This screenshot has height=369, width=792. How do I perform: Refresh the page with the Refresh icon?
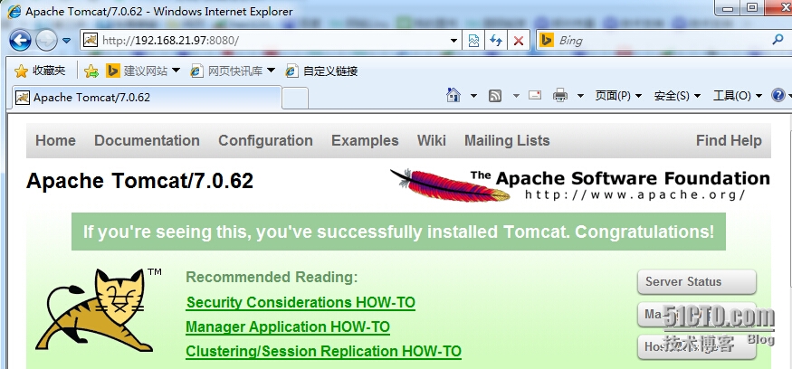tap(496, 41)
